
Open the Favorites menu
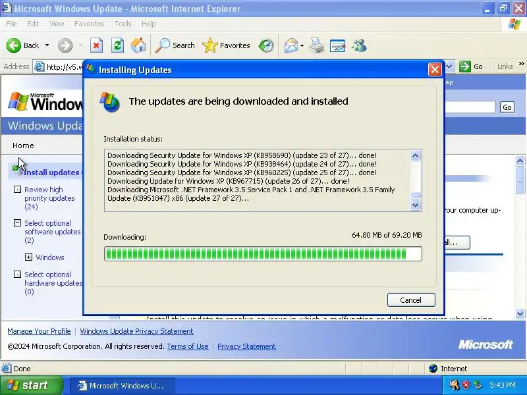(90, 24)
